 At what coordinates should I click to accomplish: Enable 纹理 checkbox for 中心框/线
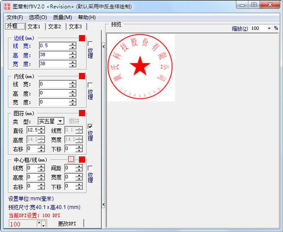pyautogui.click(x=90, y=168)
